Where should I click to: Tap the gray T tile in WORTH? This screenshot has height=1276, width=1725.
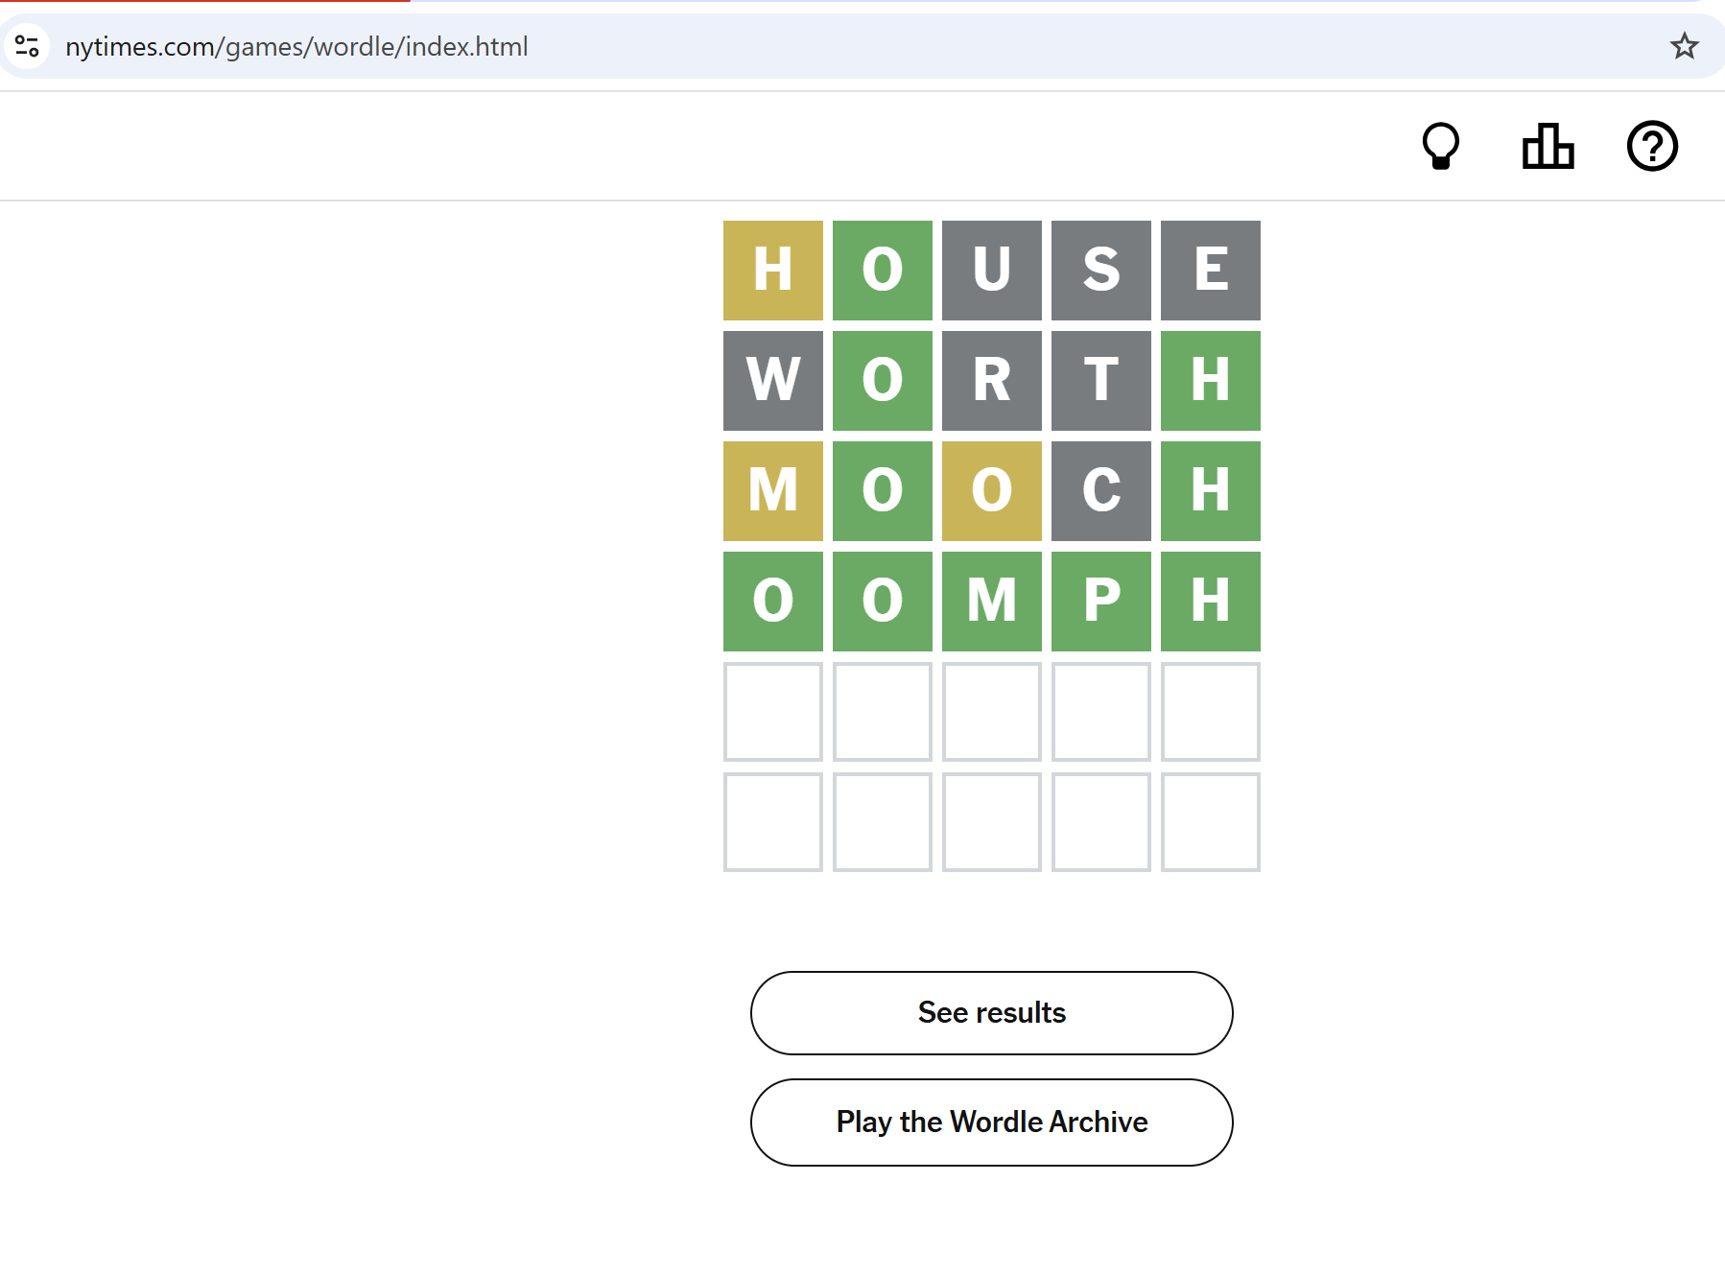[1100, 380]
